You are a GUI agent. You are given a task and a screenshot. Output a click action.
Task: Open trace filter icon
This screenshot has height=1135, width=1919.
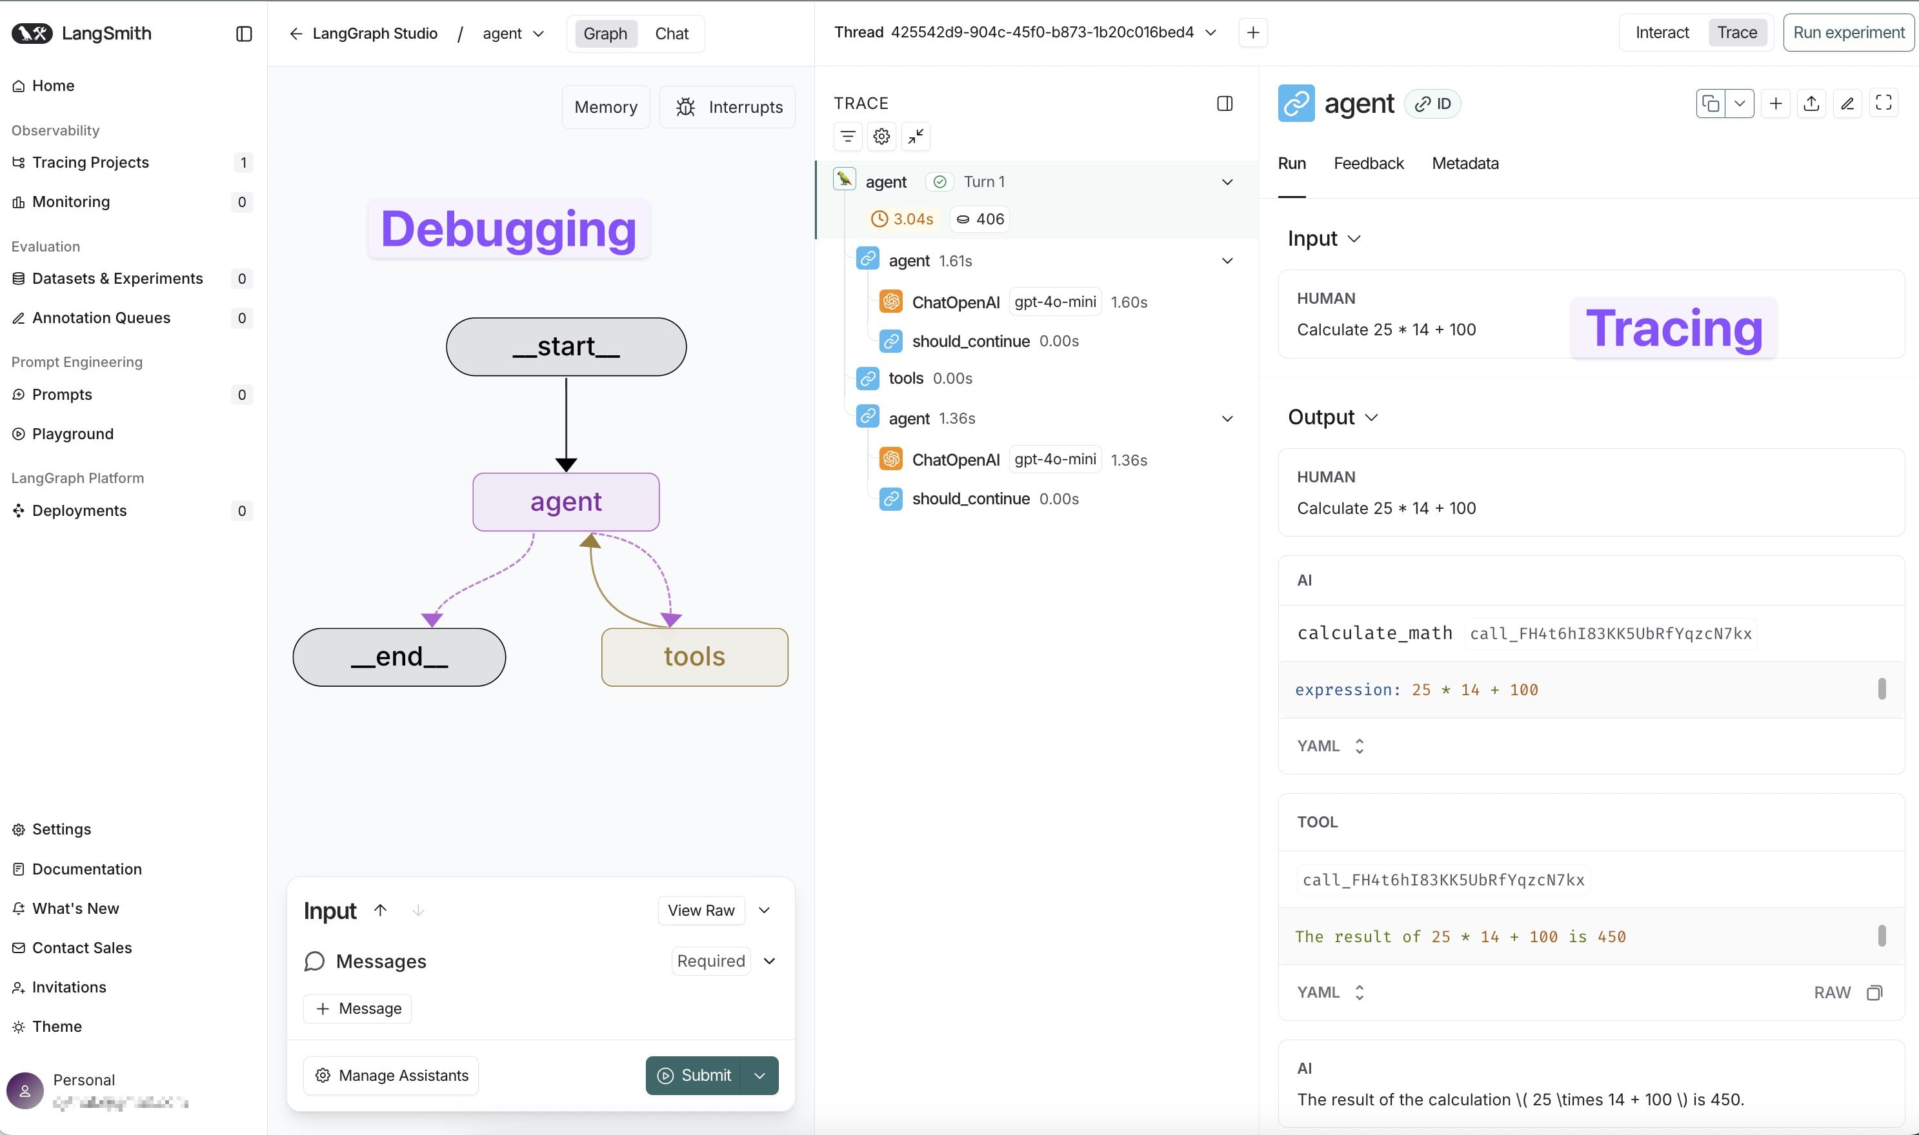click(x=848, y=136)
